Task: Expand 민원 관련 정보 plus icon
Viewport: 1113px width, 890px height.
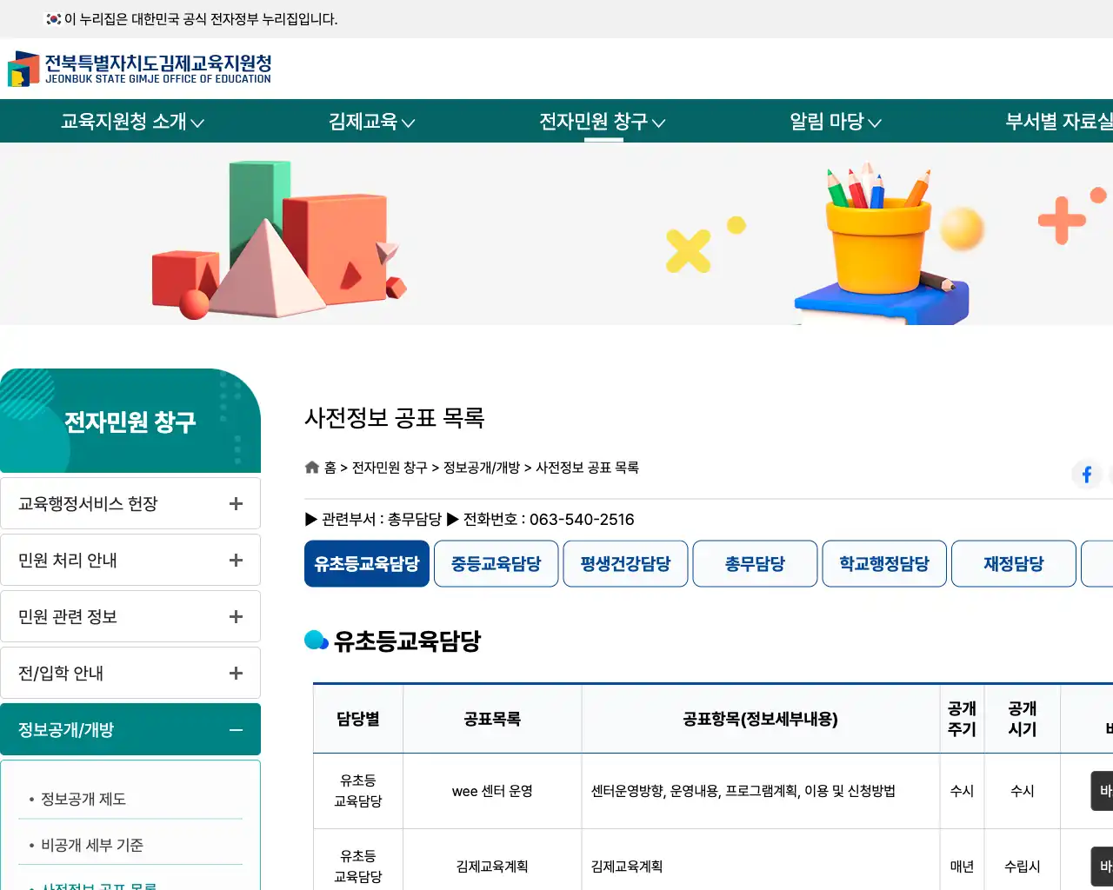Action: click(x=236, y=617)
